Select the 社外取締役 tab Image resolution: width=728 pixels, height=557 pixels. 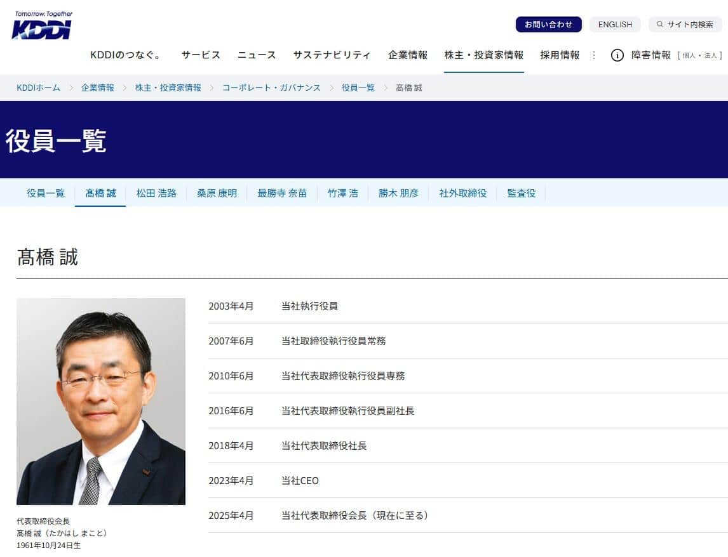click(463, 193)
